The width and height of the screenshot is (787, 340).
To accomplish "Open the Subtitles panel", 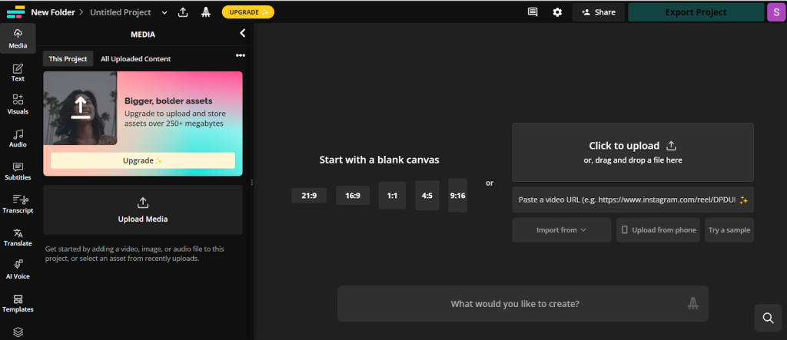I will [x=18, y=170].
